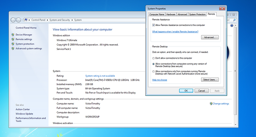
Task: Click the shield icon beside Remote settings
Action: pyautogui.click(x=13, y=39)
